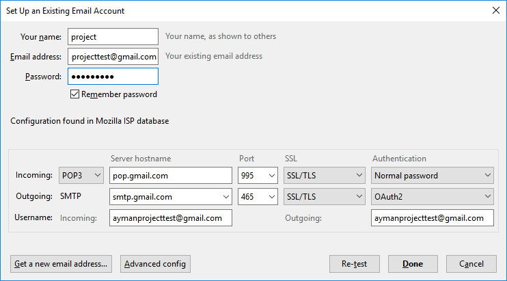Viewport: 507px width, 281px height.
Task: Open Advanced config
Action: coord(155,264)
